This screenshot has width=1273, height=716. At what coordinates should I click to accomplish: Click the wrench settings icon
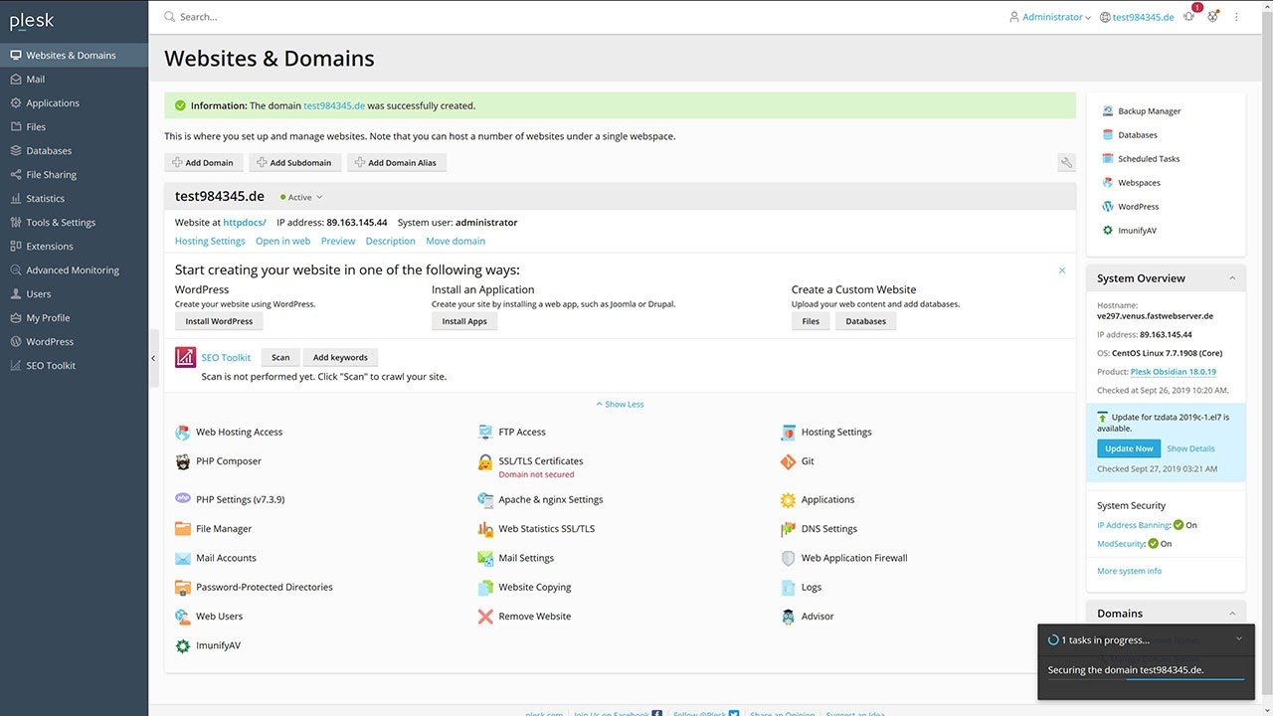pos(1066,163)
